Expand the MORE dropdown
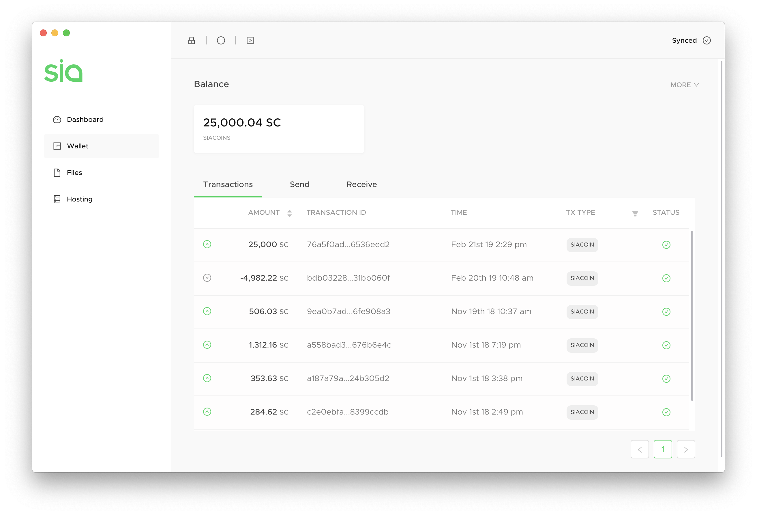The image size is (757, 515). (684, 85)
